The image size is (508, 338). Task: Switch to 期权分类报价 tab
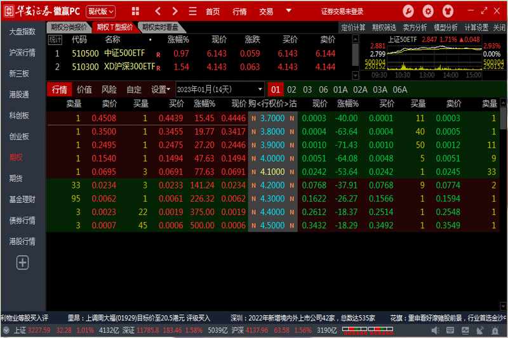(x=69, y=27)
